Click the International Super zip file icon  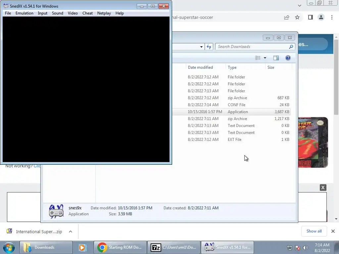(9, 231)
